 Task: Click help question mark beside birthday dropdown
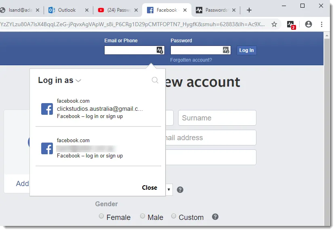180,190
